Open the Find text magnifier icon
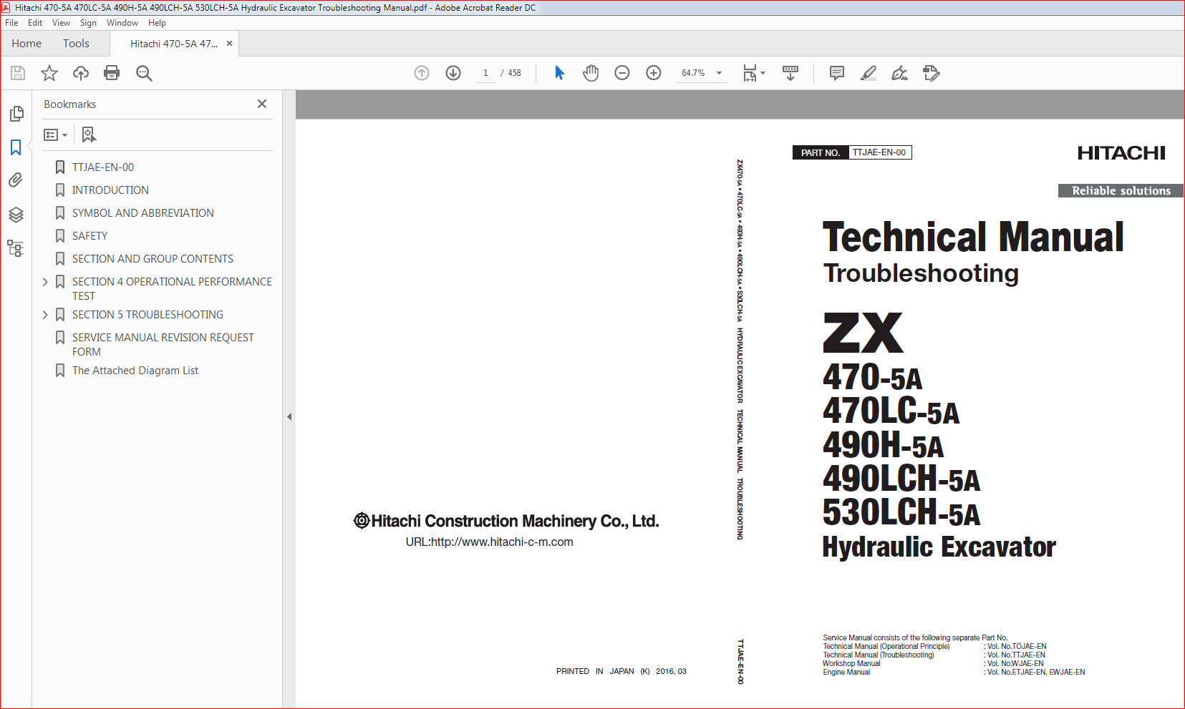This screenshot has width=1185, height=709. tap(144, 73)
